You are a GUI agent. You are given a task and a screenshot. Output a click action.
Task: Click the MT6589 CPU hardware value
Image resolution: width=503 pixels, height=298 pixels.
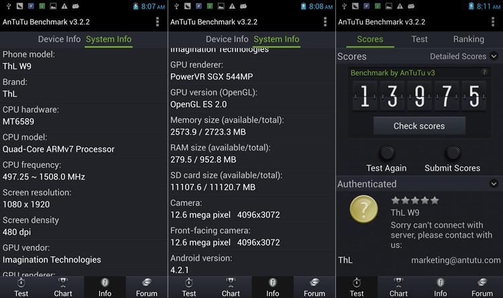18,121
